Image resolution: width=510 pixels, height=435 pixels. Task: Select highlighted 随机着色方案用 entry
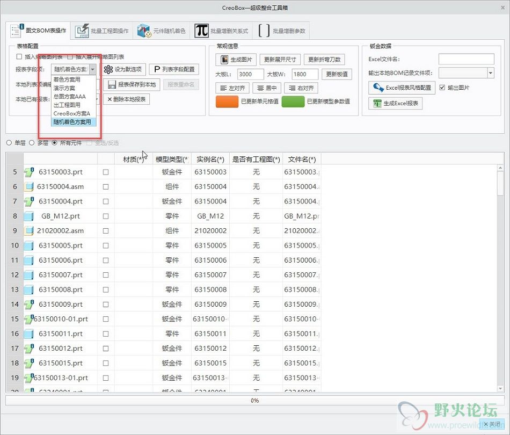74,122
